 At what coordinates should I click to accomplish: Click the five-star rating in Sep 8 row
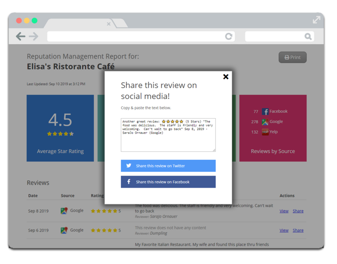(104, 211)
